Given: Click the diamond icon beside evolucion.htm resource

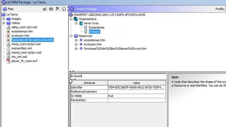Looking at the screenshot, I should coord(81,44).
